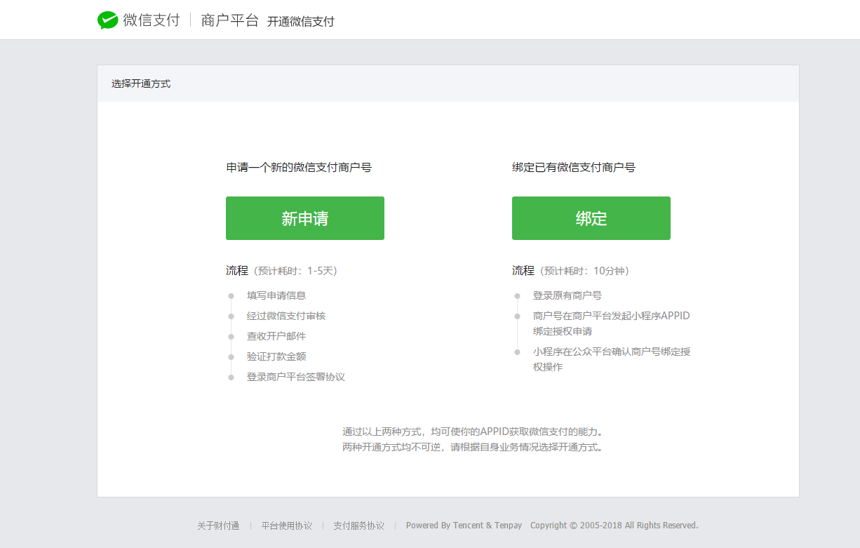Click the green 绑定 button
The image size is (860, 548).
point(591,218)
